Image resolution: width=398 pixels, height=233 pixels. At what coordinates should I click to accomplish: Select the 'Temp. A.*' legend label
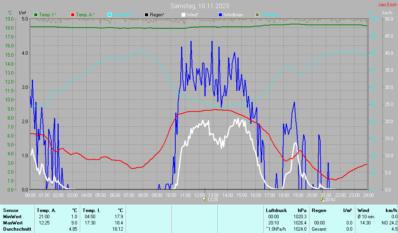tap(86, 15)
